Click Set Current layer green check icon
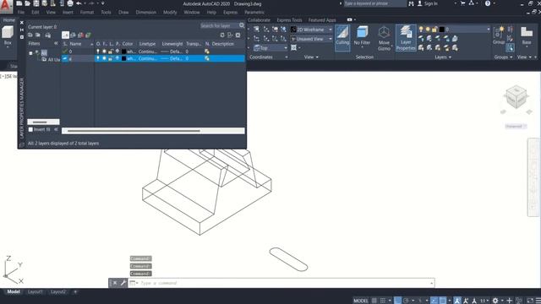Screen dimensions: 541x304 [x=88, y=35]
